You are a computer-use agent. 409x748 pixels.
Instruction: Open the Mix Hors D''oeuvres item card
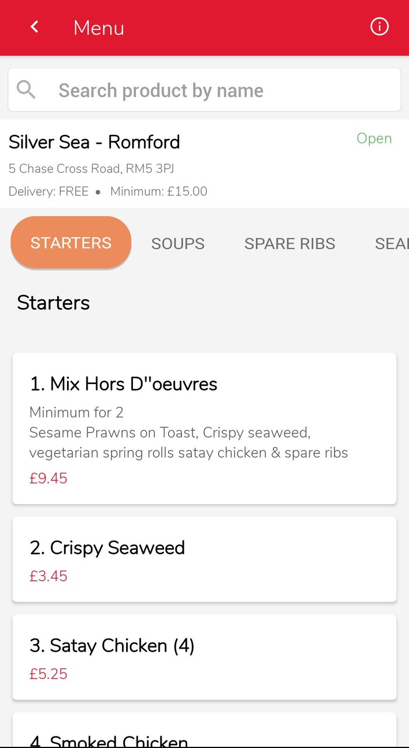(x=204, y=428)
